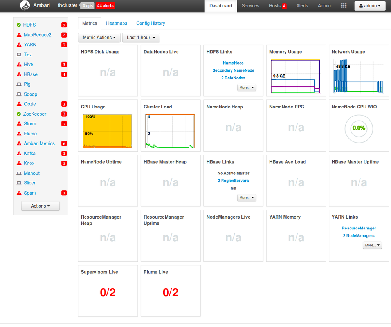Open the Hosts nav item
This screenshot has height=327, width=391.
tap(275, 6)
